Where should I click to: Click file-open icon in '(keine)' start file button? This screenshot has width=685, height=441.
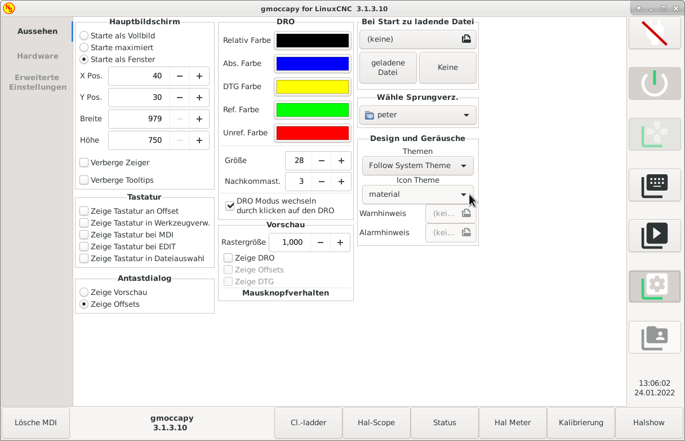pos(466,39)
